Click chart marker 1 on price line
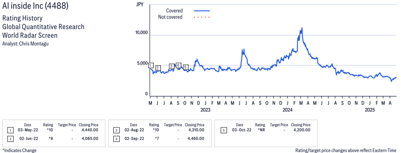Viewport: 401px width, 153px height. (151, 66)
